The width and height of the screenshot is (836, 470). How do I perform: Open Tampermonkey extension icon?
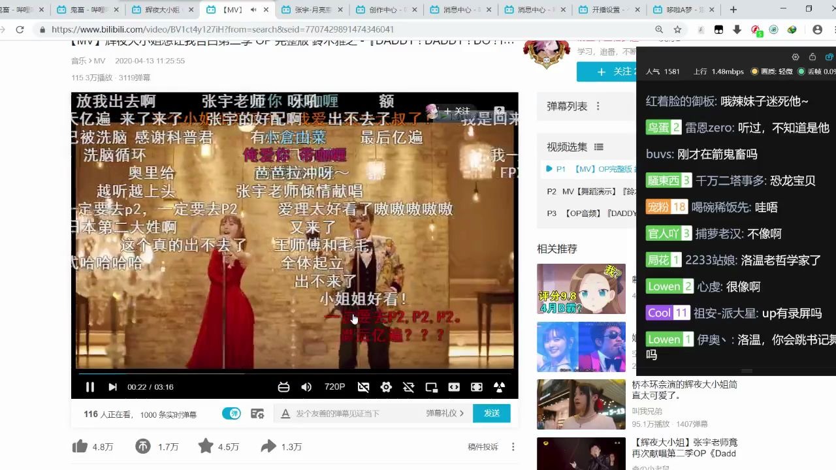click(718, 29)
